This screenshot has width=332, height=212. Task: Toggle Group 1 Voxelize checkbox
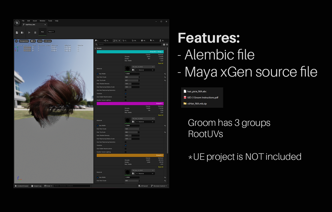[126, 145]
